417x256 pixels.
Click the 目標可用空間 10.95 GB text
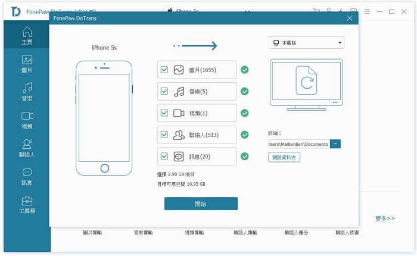(x=181, y=184)
